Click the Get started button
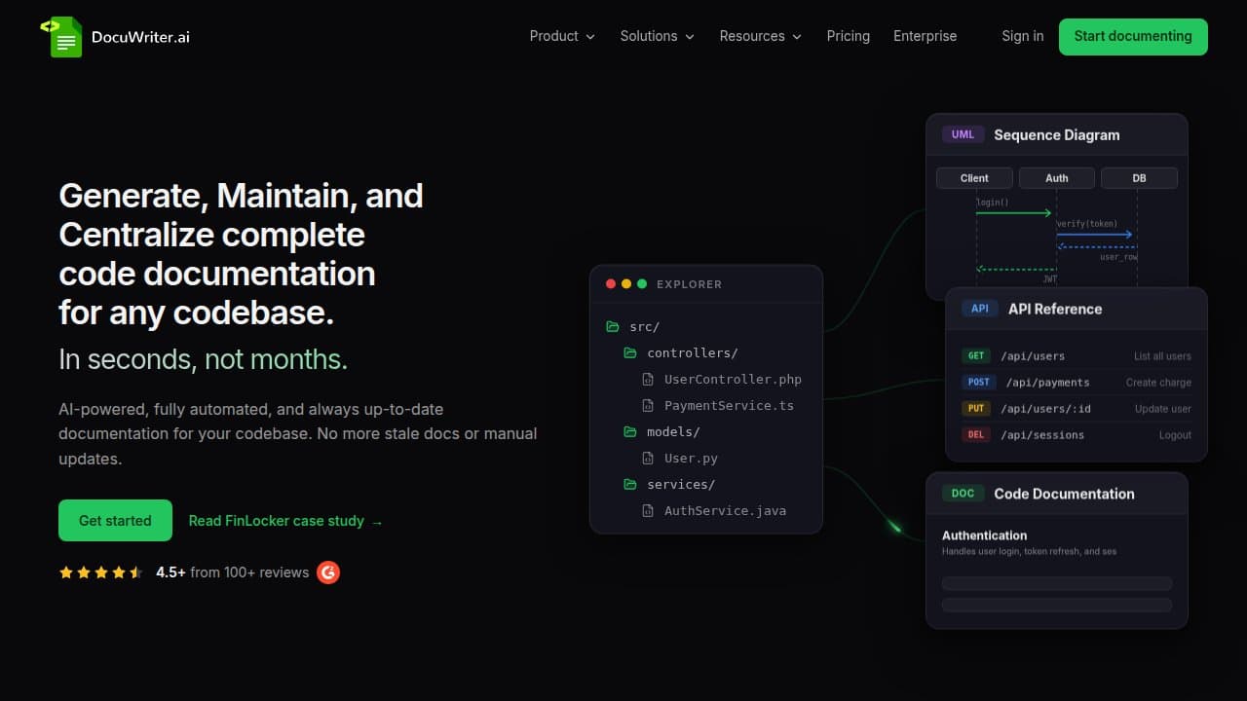This screenshot has width=1247, height=701. click(x=115, y=521)
